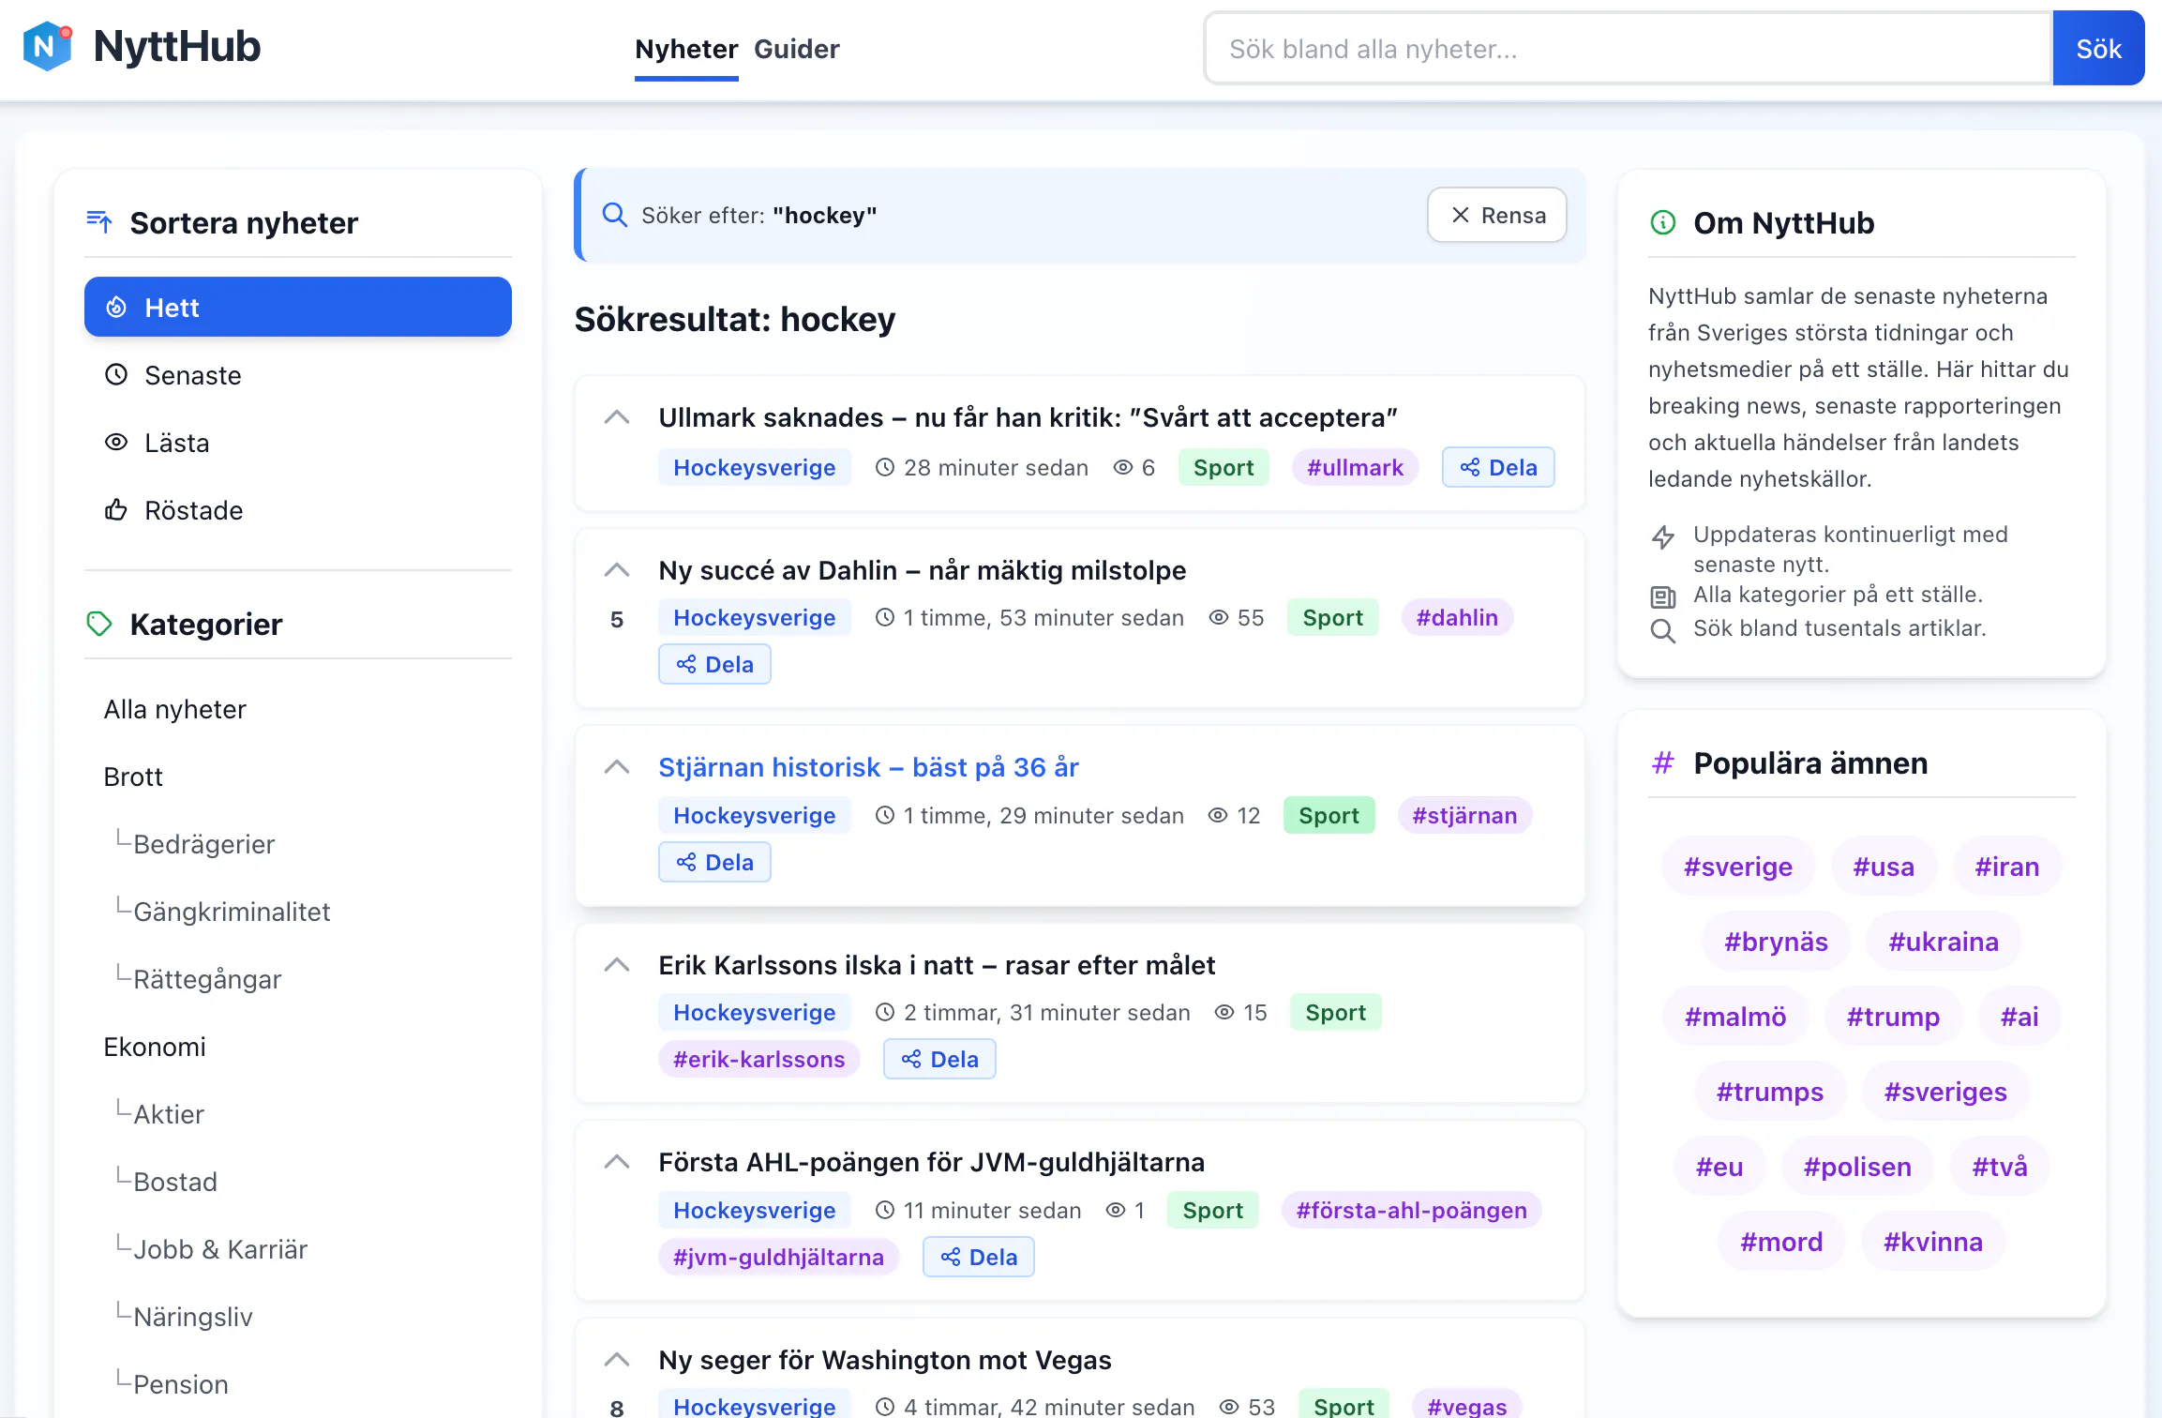Share the Dahlin milstolpe article via Dela

[714, 664]
